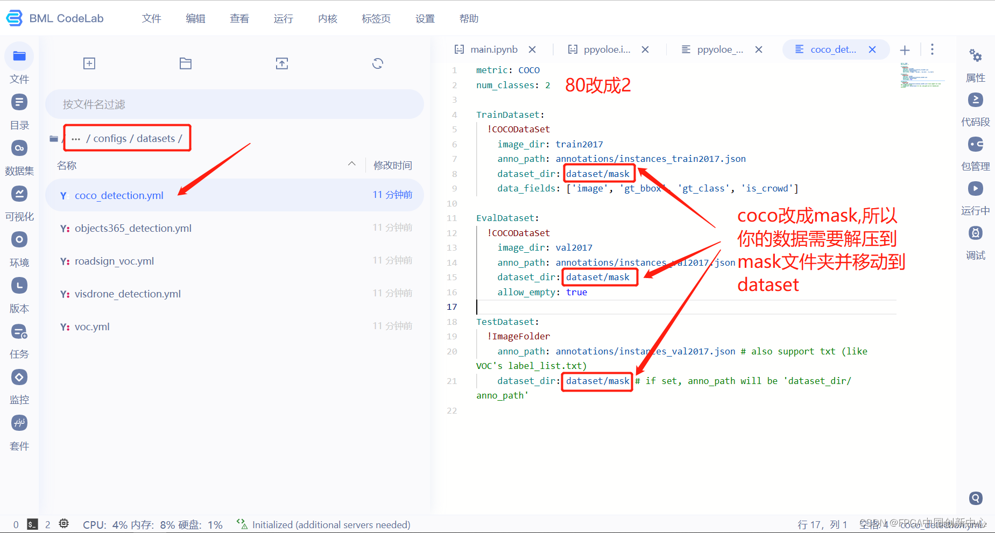Open the 代码段 code snippets panel

point(976,109)
